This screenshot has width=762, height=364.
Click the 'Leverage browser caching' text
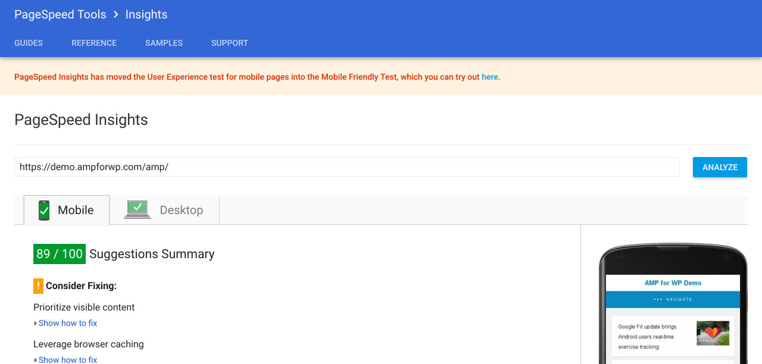pos(89,344)
